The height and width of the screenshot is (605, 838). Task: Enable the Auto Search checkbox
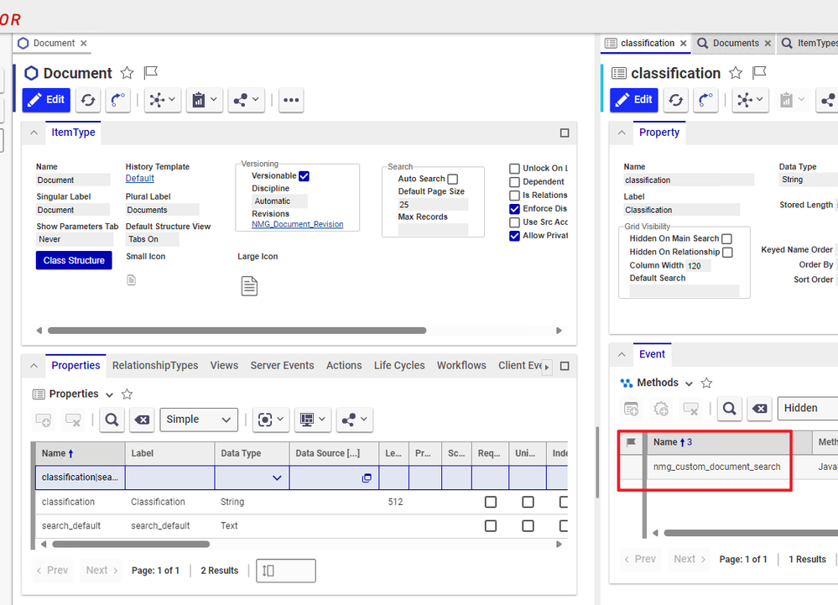[x=453, y=179]
